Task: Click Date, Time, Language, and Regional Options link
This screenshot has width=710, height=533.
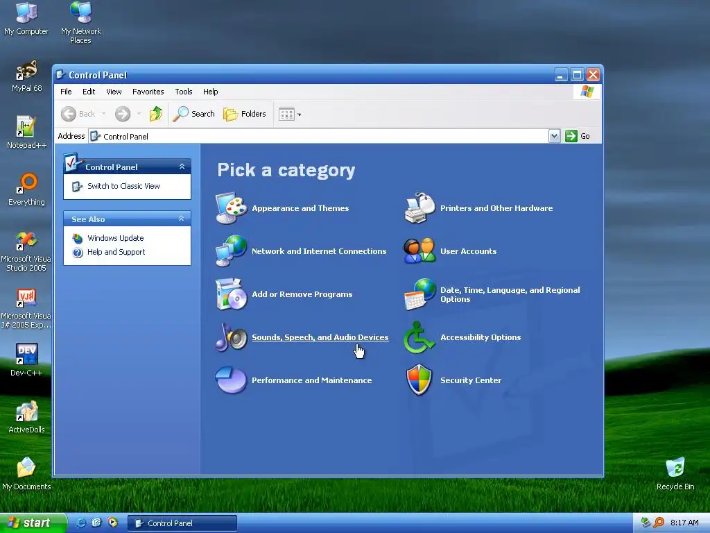Action: click(510, 294)
